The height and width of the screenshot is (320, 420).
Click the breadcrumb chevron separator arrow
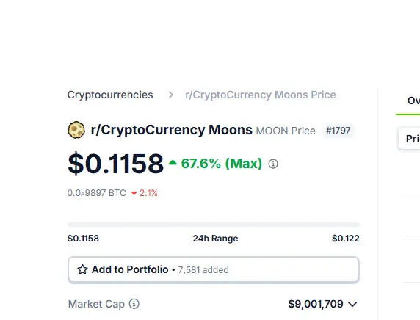tap(170, 95)
